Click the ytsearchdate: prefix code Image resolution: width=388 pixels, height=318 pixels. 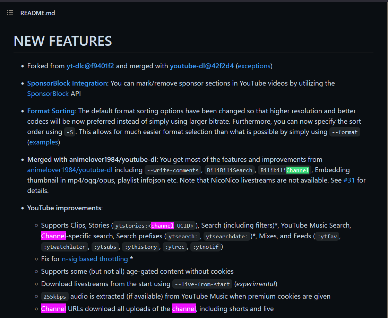(227, 236)
